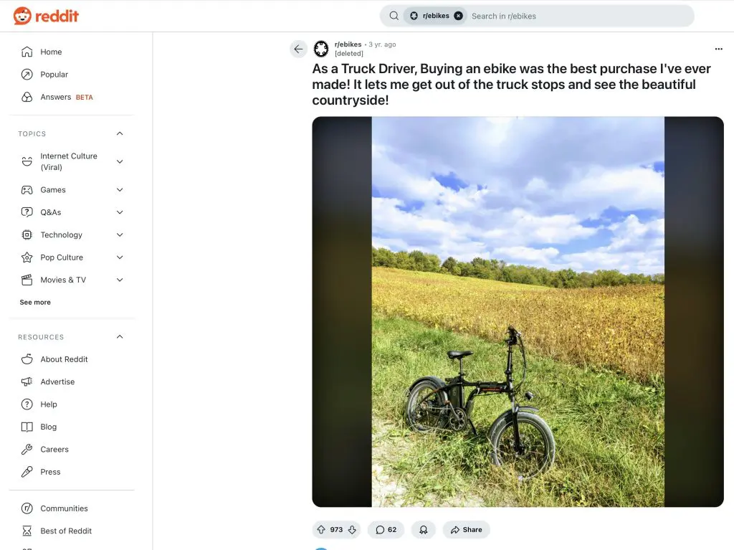Screen dimensions: 734x550
Task: Go to Popular in sidebar
Action: click(54, 75)
